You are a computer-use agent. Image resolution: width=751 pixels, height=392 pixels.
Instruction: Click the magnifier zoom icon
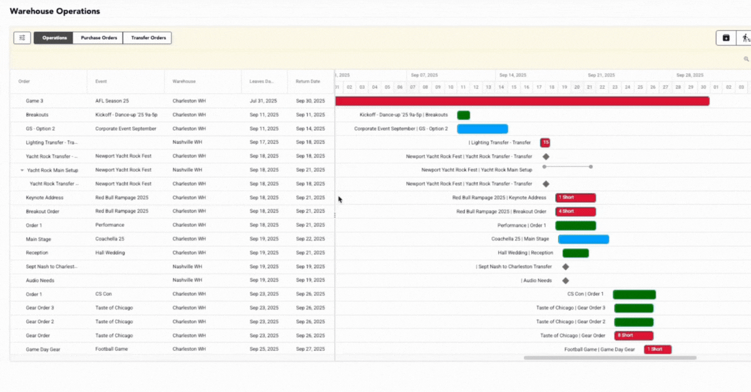pyautogui.click(x=746, y=59)
